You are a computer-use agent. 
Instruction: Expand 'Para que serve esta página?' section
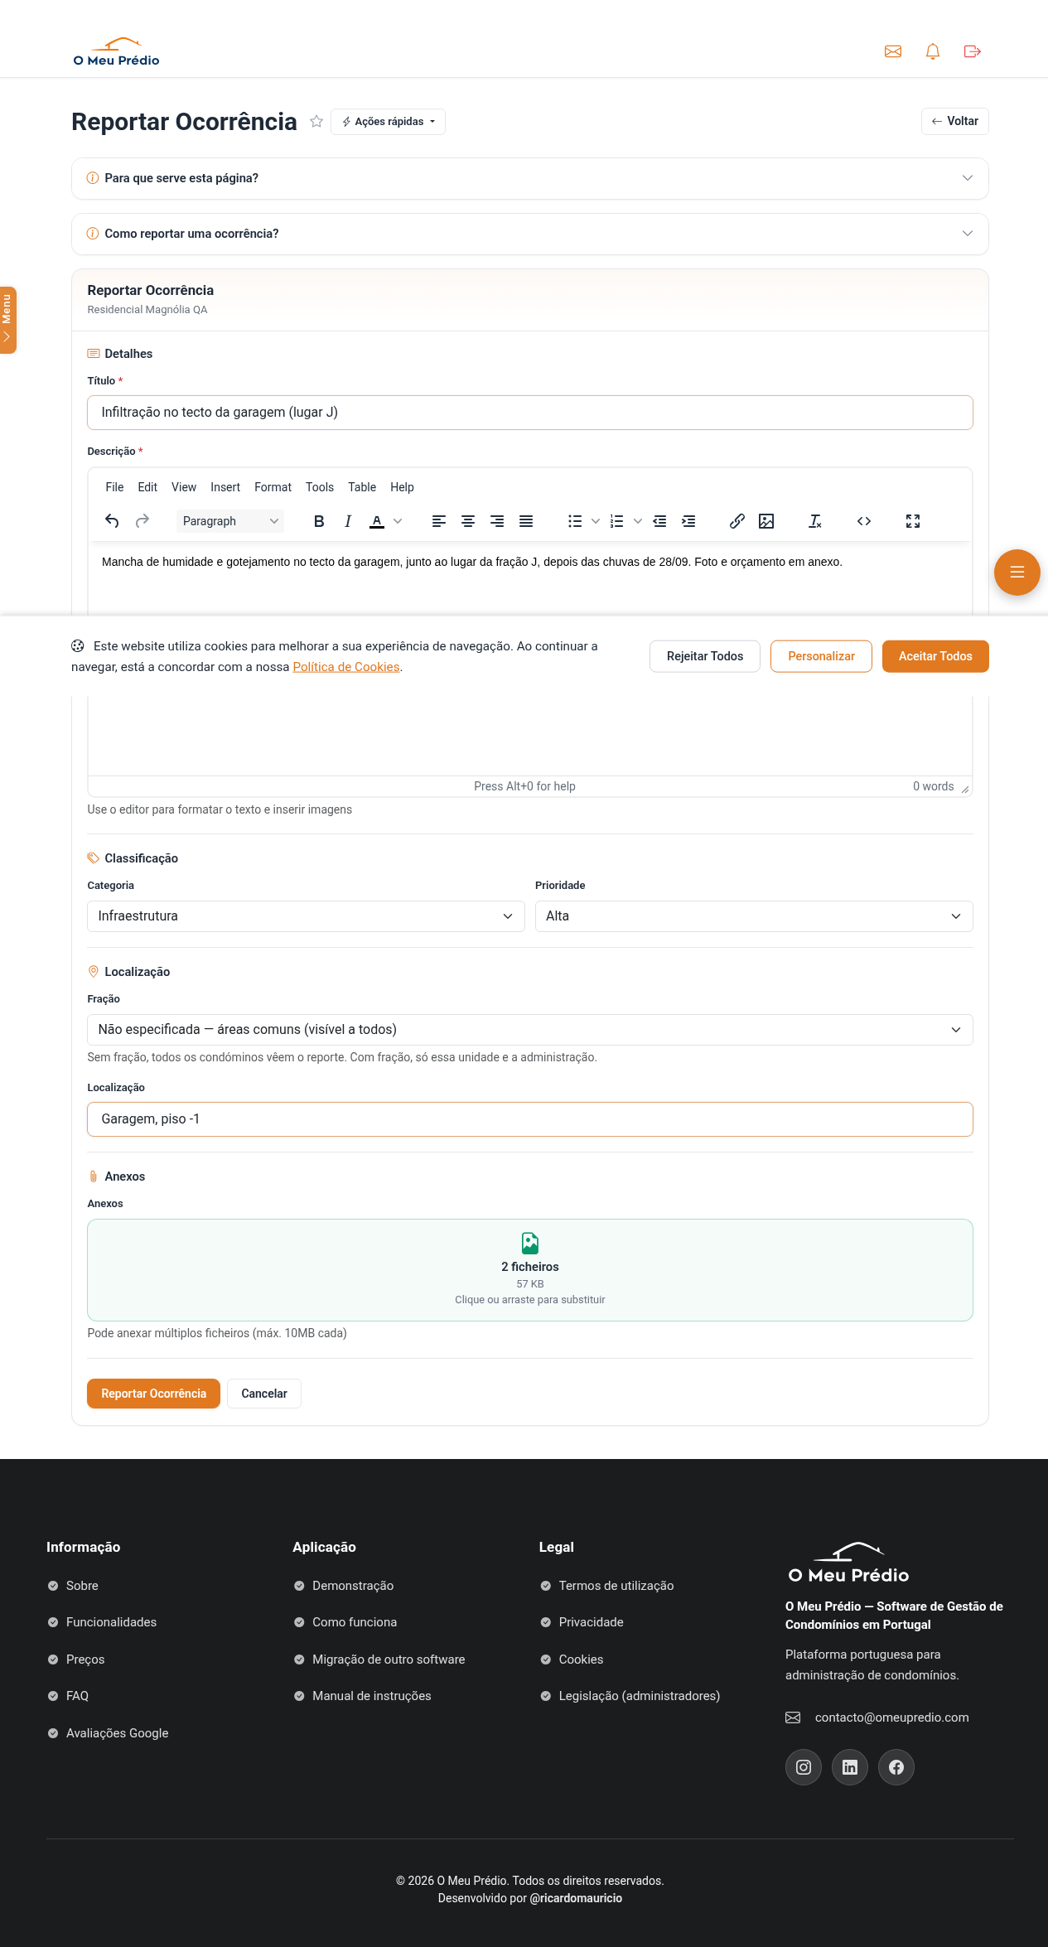click(x=530, y=178)
